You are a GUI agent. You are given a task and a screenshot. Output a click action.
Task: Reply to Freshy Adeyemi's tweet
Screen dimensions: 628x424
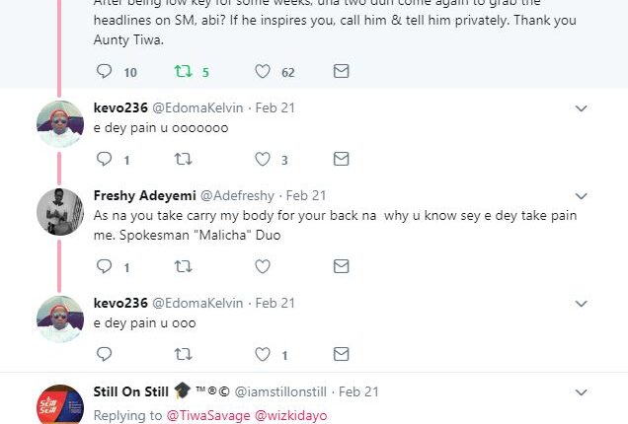tap(104, 266)
